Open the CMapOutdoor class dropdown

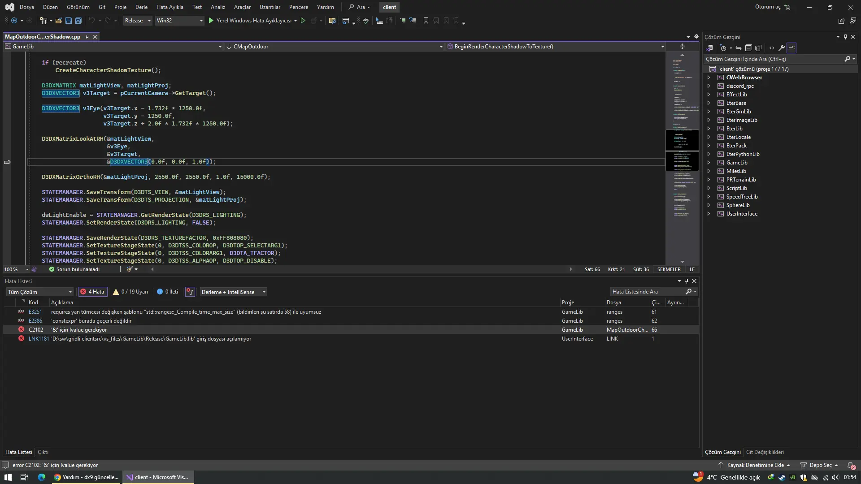coord(334,47)
